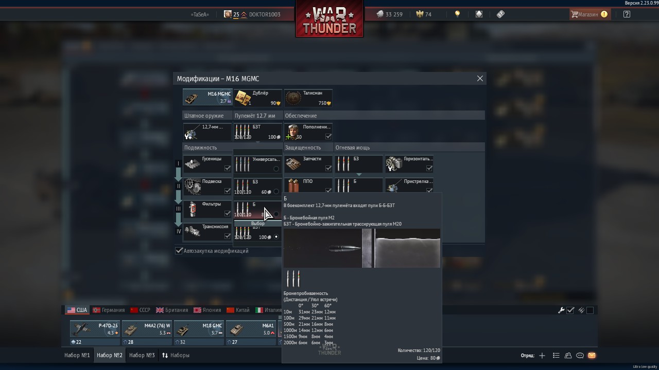Select the БЗТ belt radio button in the dropdown

pos(276,237)
